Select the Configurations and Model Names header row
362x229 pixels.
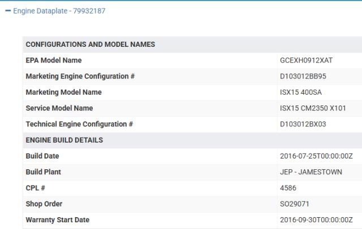[90, 45]
